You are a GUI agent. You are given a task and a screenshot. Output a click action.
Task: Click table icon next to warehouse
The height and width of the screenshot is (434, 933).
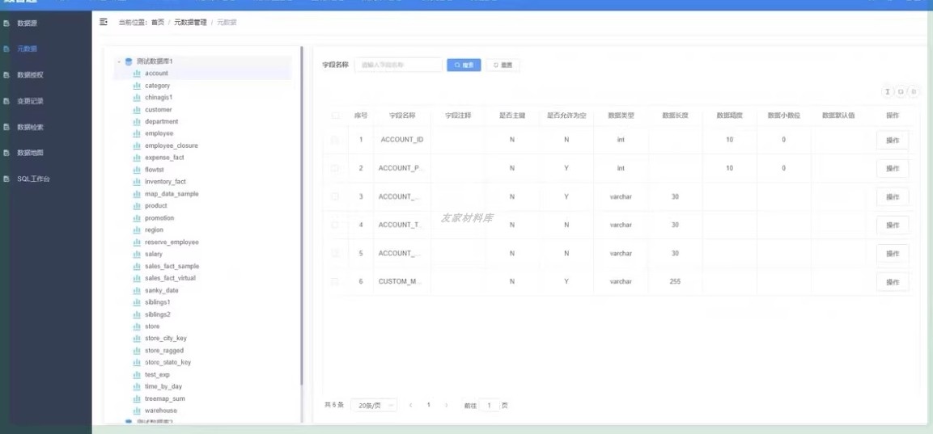(137, 411)
